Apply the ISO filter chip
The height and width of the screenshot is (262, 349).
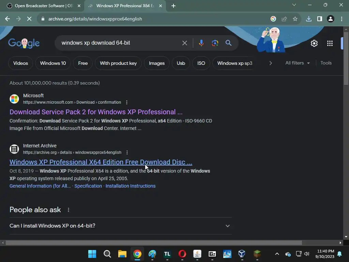pos(201,63)
